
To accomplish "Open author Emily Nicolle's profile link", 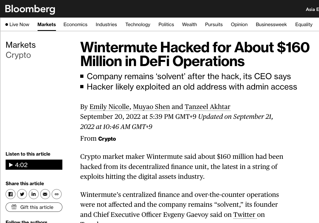I will [109, 107].
